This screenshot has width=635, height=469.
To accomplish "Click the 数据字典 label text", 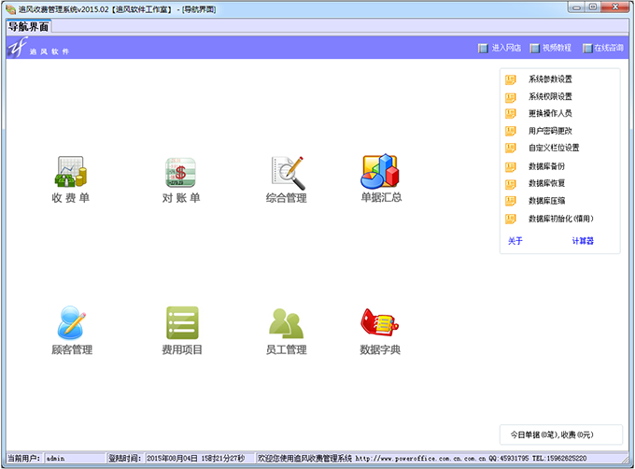I will tap(380, 349).
